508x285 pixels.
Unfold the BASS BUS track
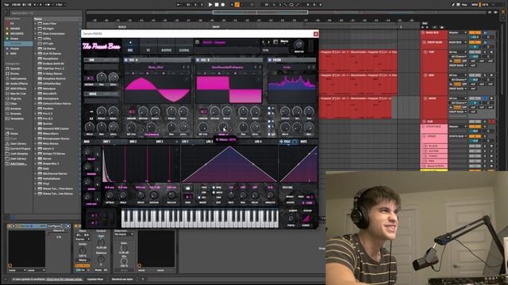click(423, 32)
